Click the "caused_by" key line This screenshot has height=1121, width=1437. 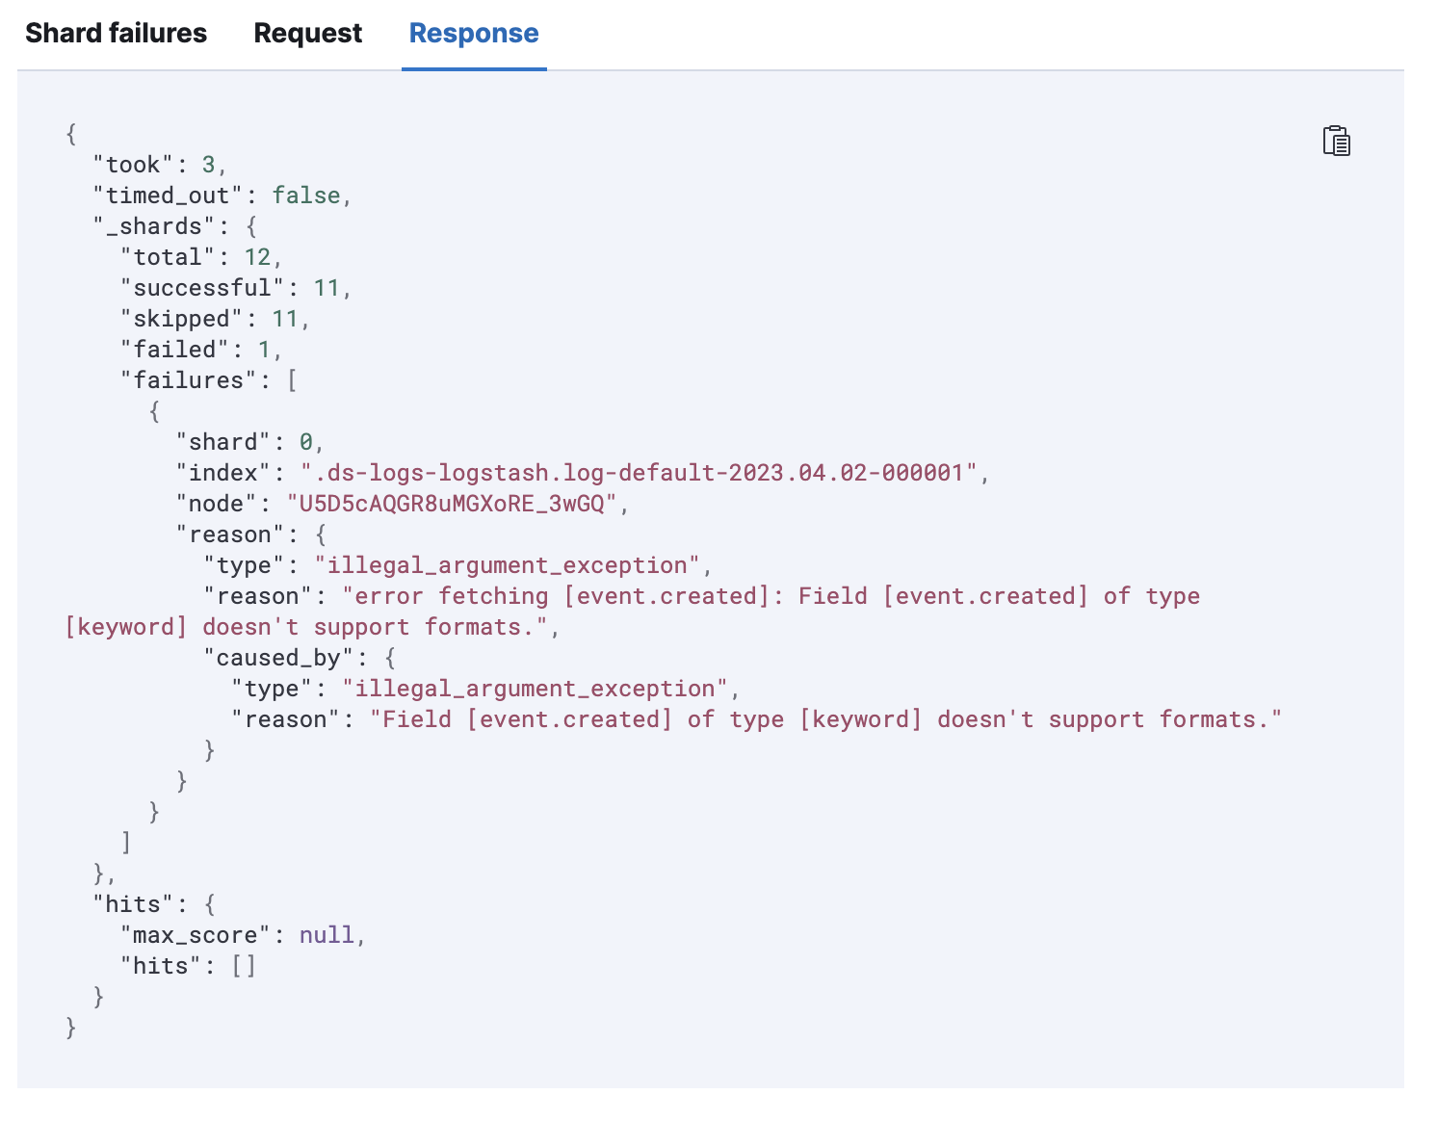coord(300,658)
